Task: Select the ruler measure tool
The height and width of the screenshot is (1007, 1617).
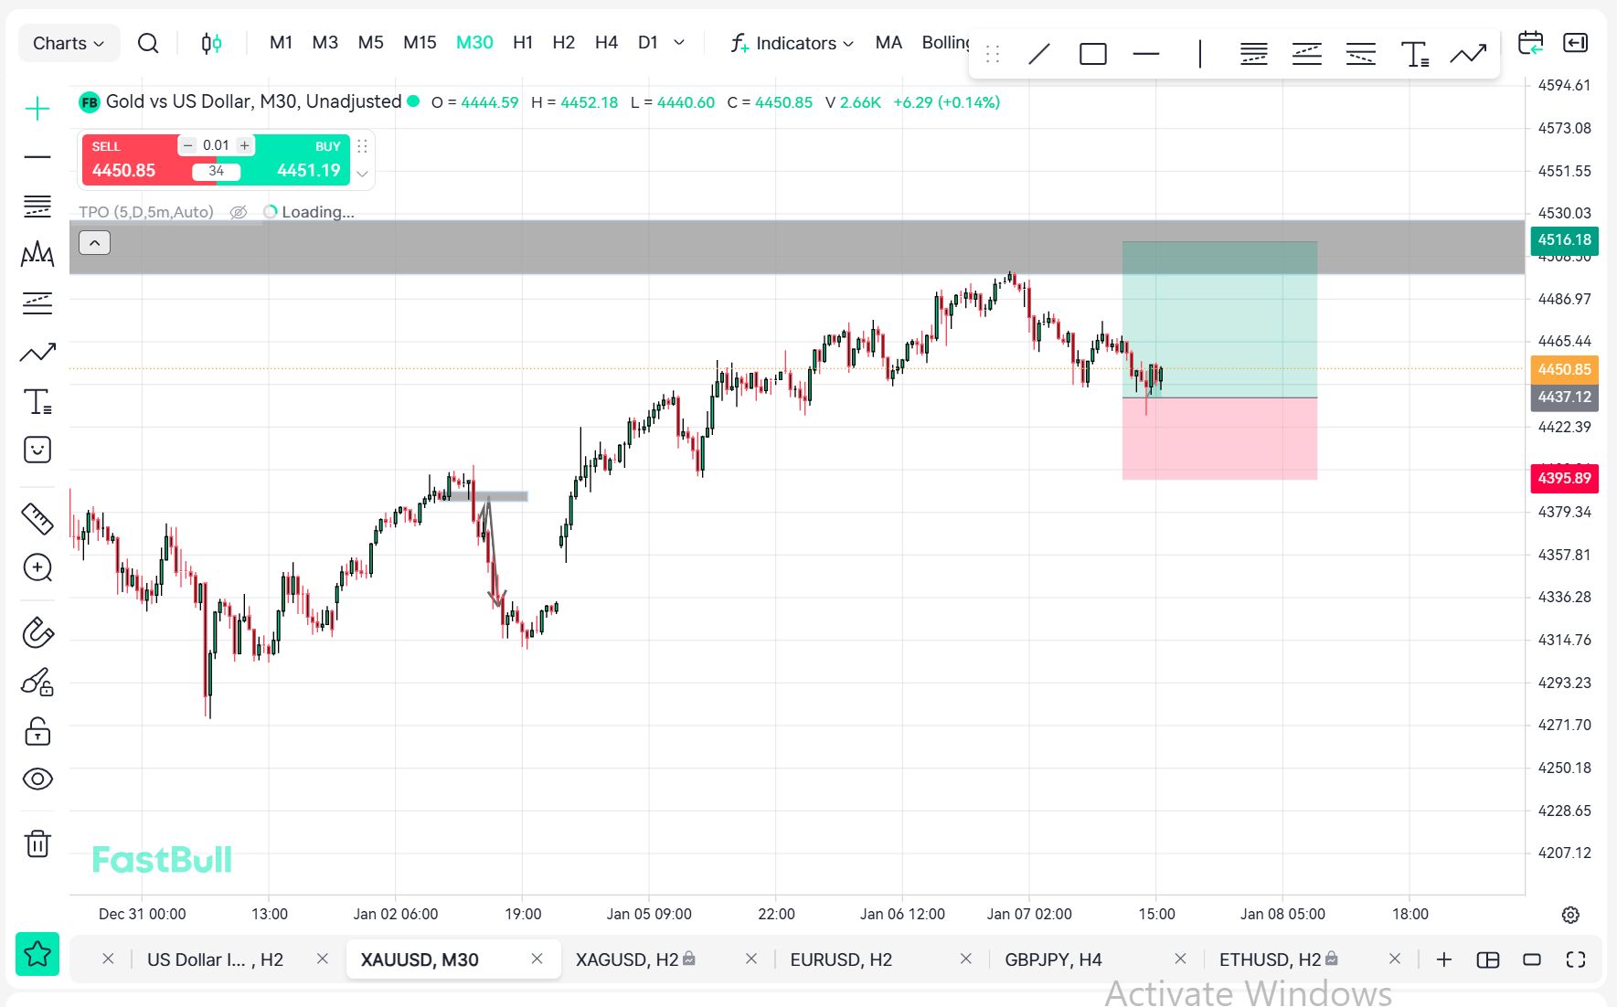Action: 37,518
